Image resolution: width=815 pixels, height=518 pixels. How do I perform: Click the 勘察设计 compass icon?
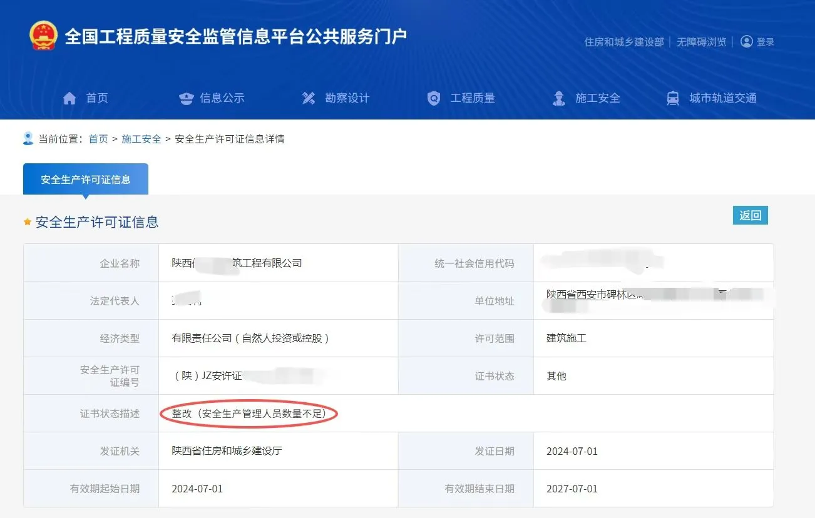308,98
